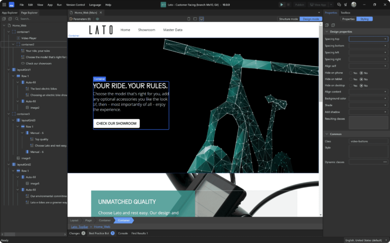Click the ellipsis button beside Dynamic classes
Image resolution: width=390 pixels, height=243 pixels.
pyautogui.click(x=385, y=162)
